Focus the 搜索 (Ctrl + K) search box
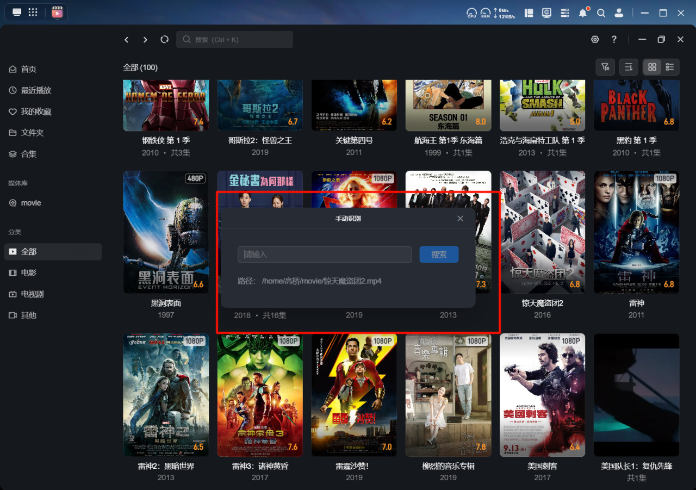This screenshot has width=696, height=490. 234,40
